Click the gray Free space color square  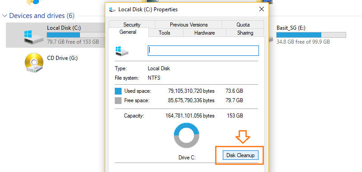pyautogui.click(x=118, y=100)
